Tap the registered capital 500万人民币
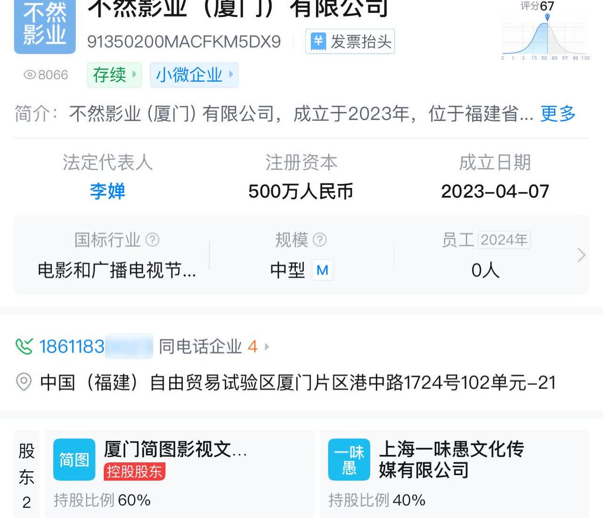603x518 pixels. pyautogui.click(x=301, y=191)
